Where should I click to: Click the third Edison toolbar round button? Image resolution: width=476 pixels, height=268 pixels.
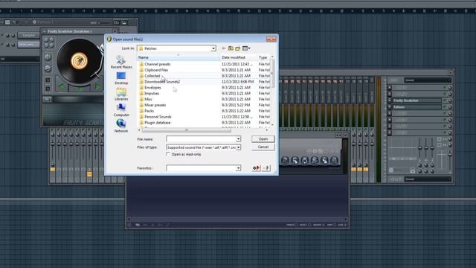pyautogui.click(x=304, y=160)
